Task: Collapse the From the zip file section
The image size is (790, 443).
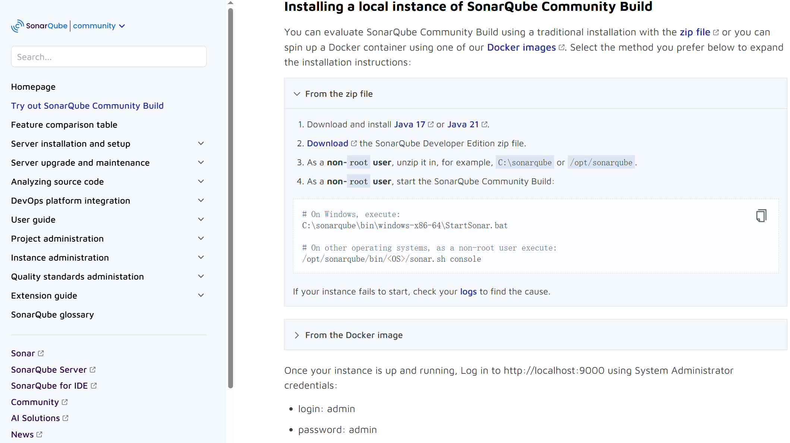Action: 535,94
